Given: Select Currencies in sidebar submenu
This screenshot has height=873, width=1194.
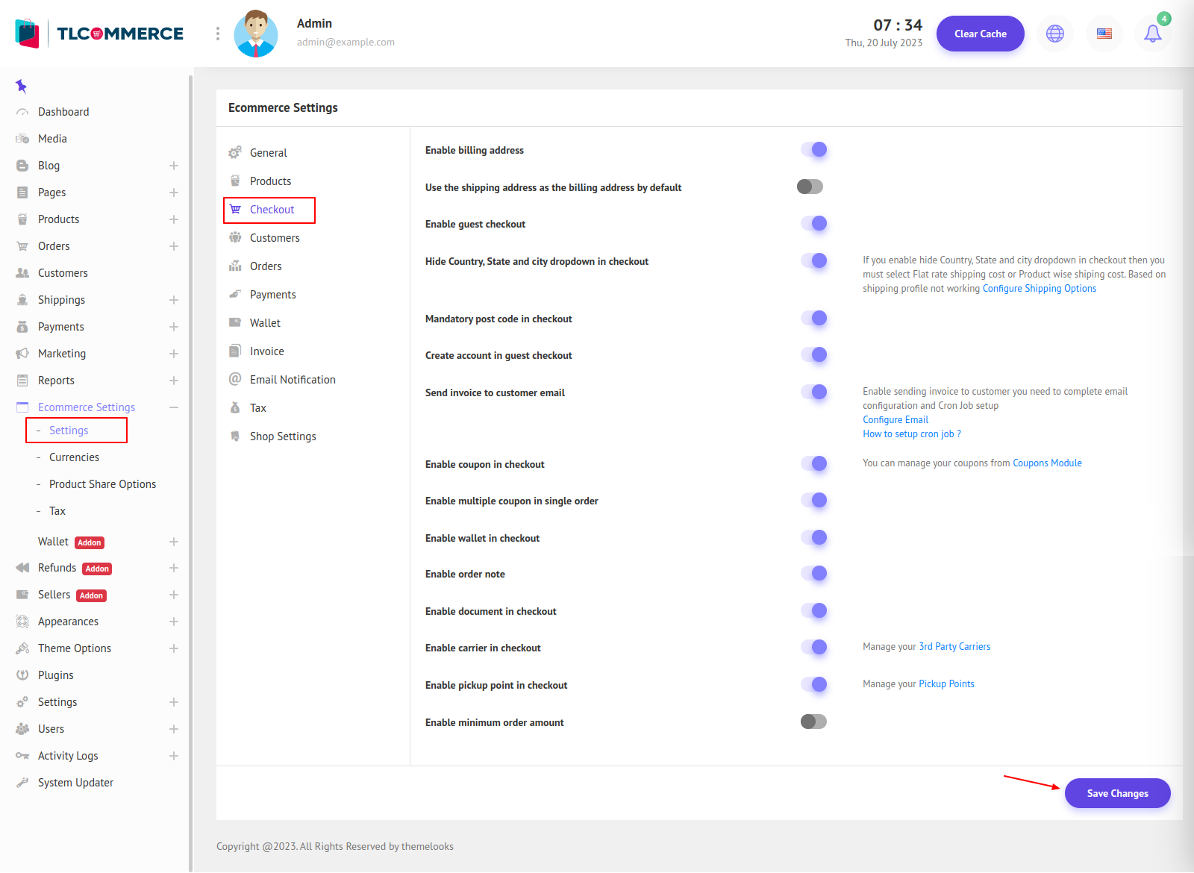Looking at the screenshot, I should point(74,457).
